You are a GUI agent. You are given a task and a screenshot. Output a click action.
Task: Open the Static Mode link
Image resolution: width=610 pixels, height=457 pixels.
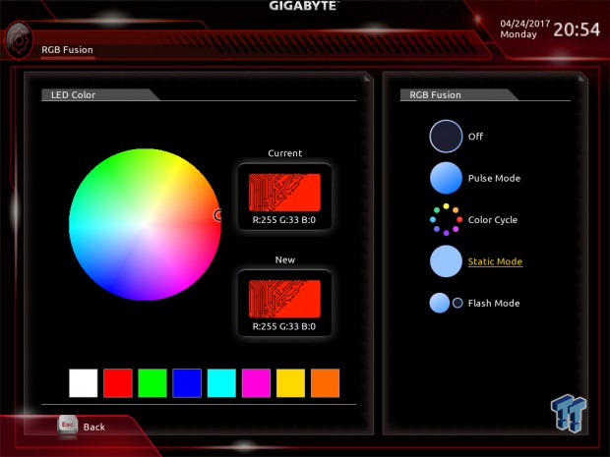coord(495,261)
